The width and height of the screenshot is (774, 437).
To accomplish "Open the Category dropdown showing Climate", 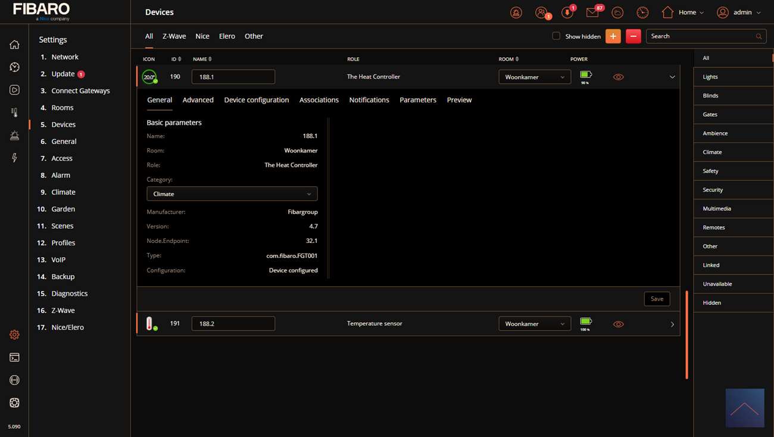I will click(x=232, y=194).
